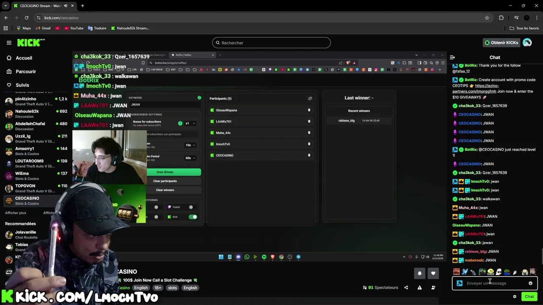Viewport: 543px width, 305px height.
Task: Open Maps bookmark
Action: click(23, 28)
